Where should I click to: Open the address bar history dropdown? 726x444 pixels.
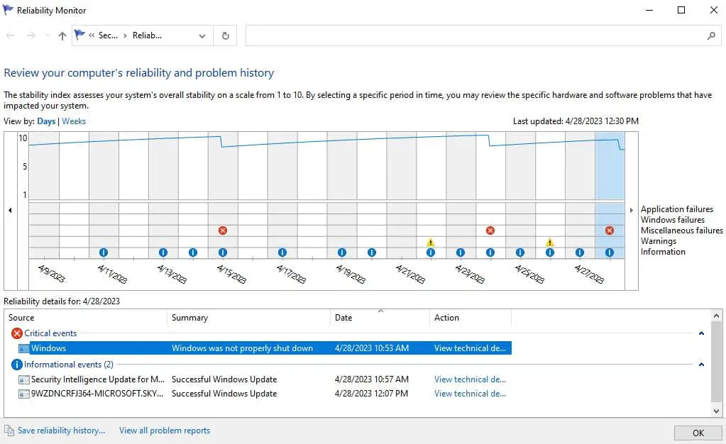point(202,35)
